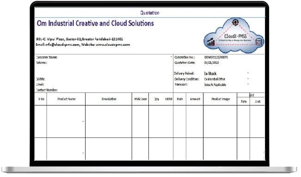The width and height of the screenshot is (301, 177).
Task: Select the Quotation Date value field
Action: (211, 62)
